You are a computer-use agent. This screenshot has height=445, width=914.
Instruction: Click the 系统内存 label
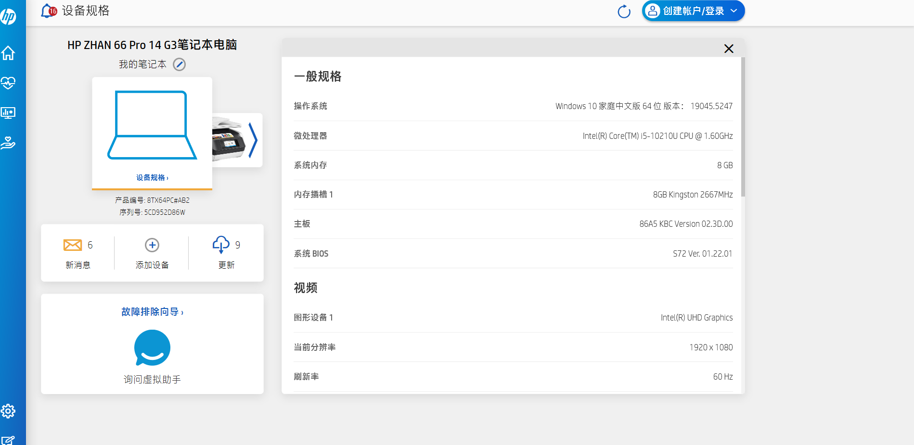click(310, 165)
